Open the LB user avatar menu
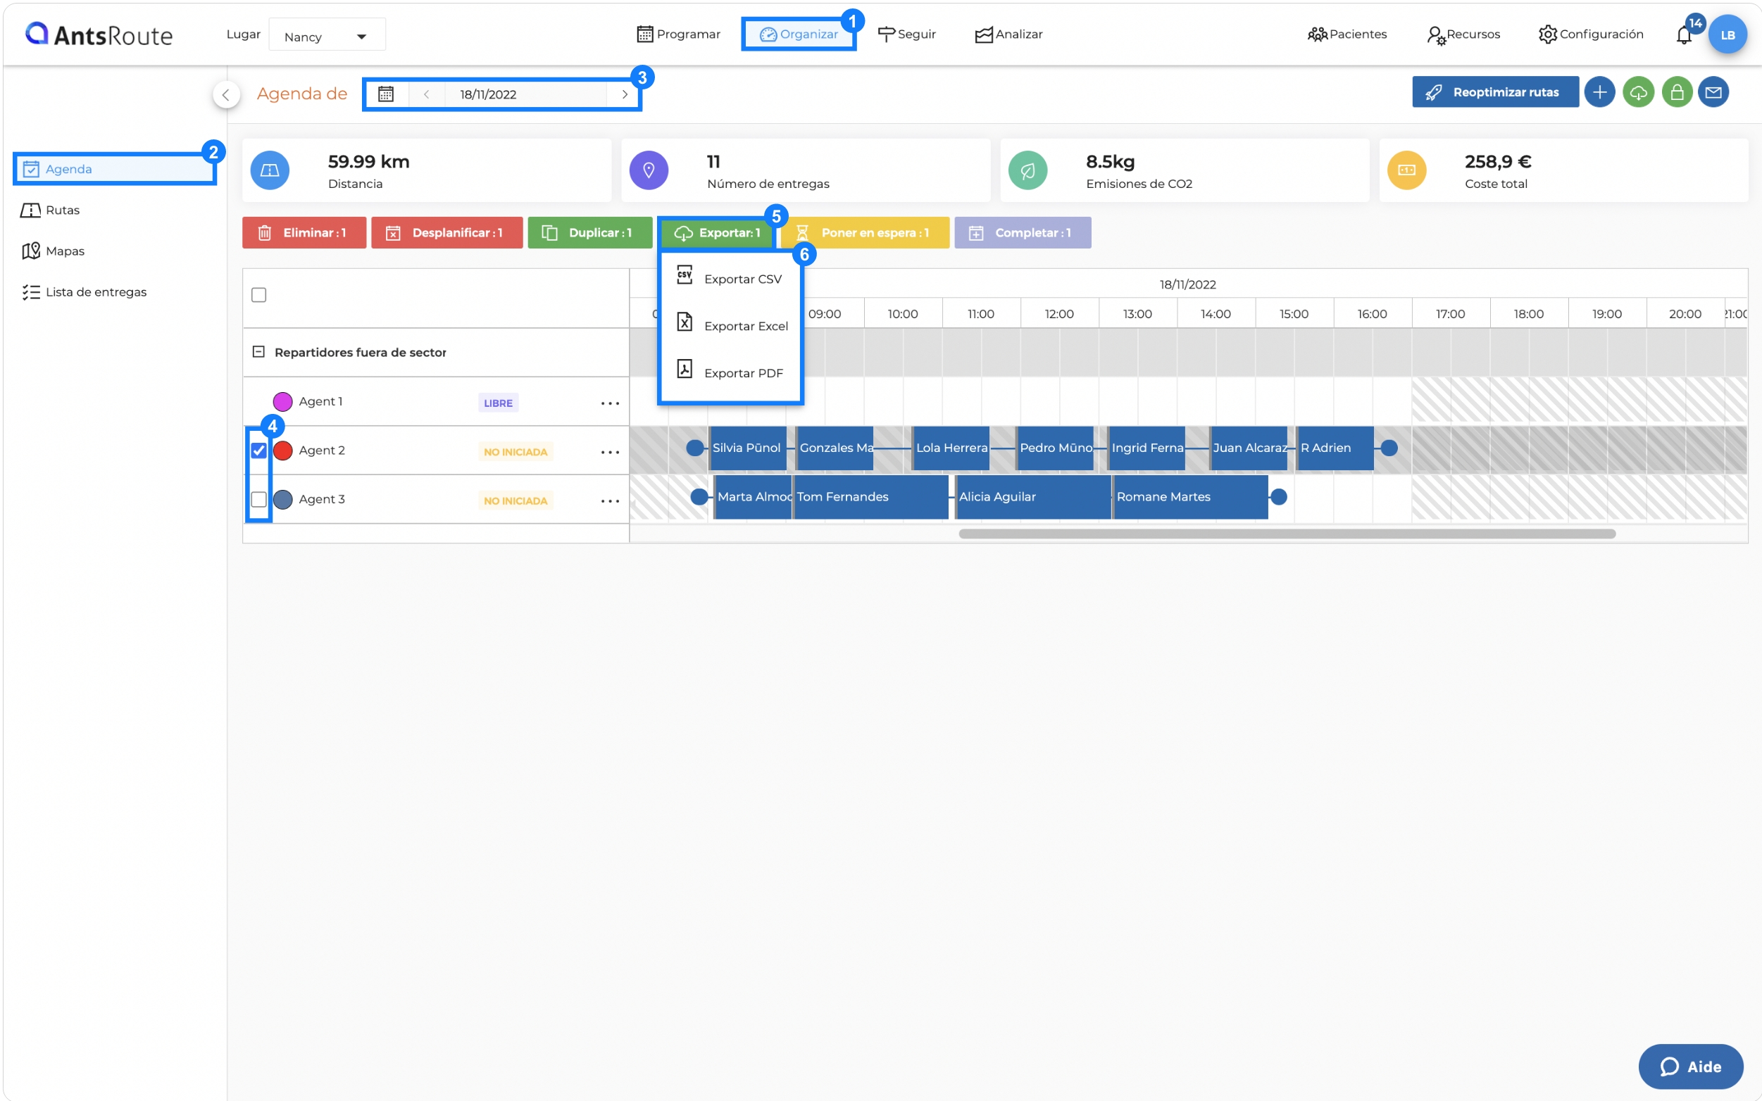This screenshot has width=1762, height=1101. (1727, 34)
